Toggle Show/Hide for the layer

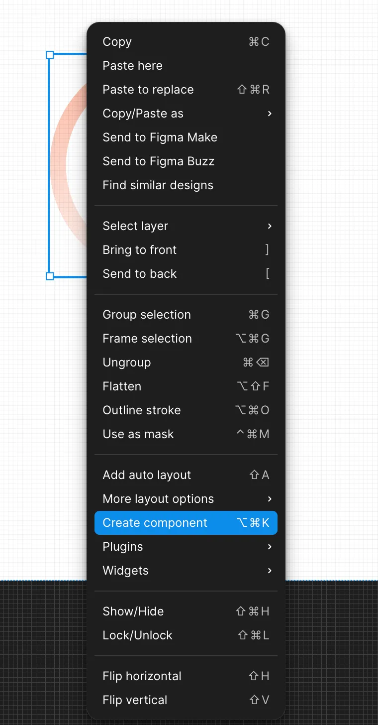[186, 611]
